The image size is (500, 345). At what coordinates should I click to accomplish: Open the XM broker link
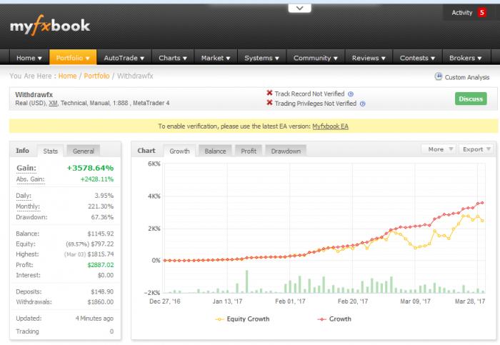pyautogui.click(x=53, y=103)
